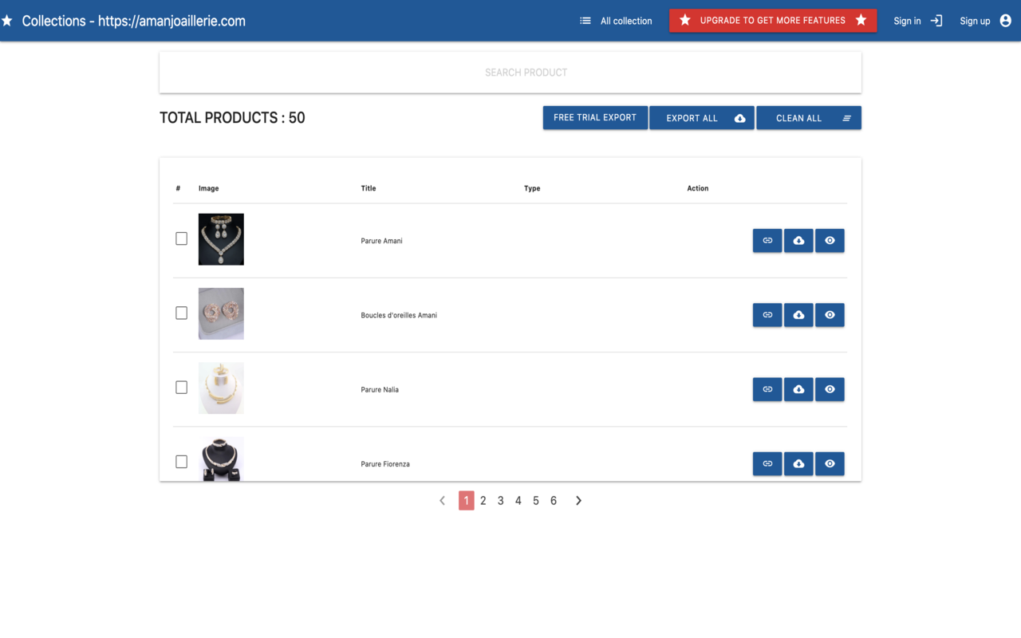Select page 3 in the pagination
The height and width of the screenshot is (638, 1021).
(500, 500)
